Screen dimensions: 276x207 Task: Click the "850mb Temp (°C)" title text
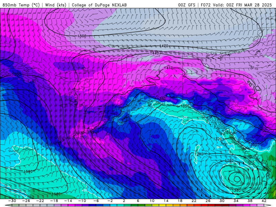click(x=21, y=5)
